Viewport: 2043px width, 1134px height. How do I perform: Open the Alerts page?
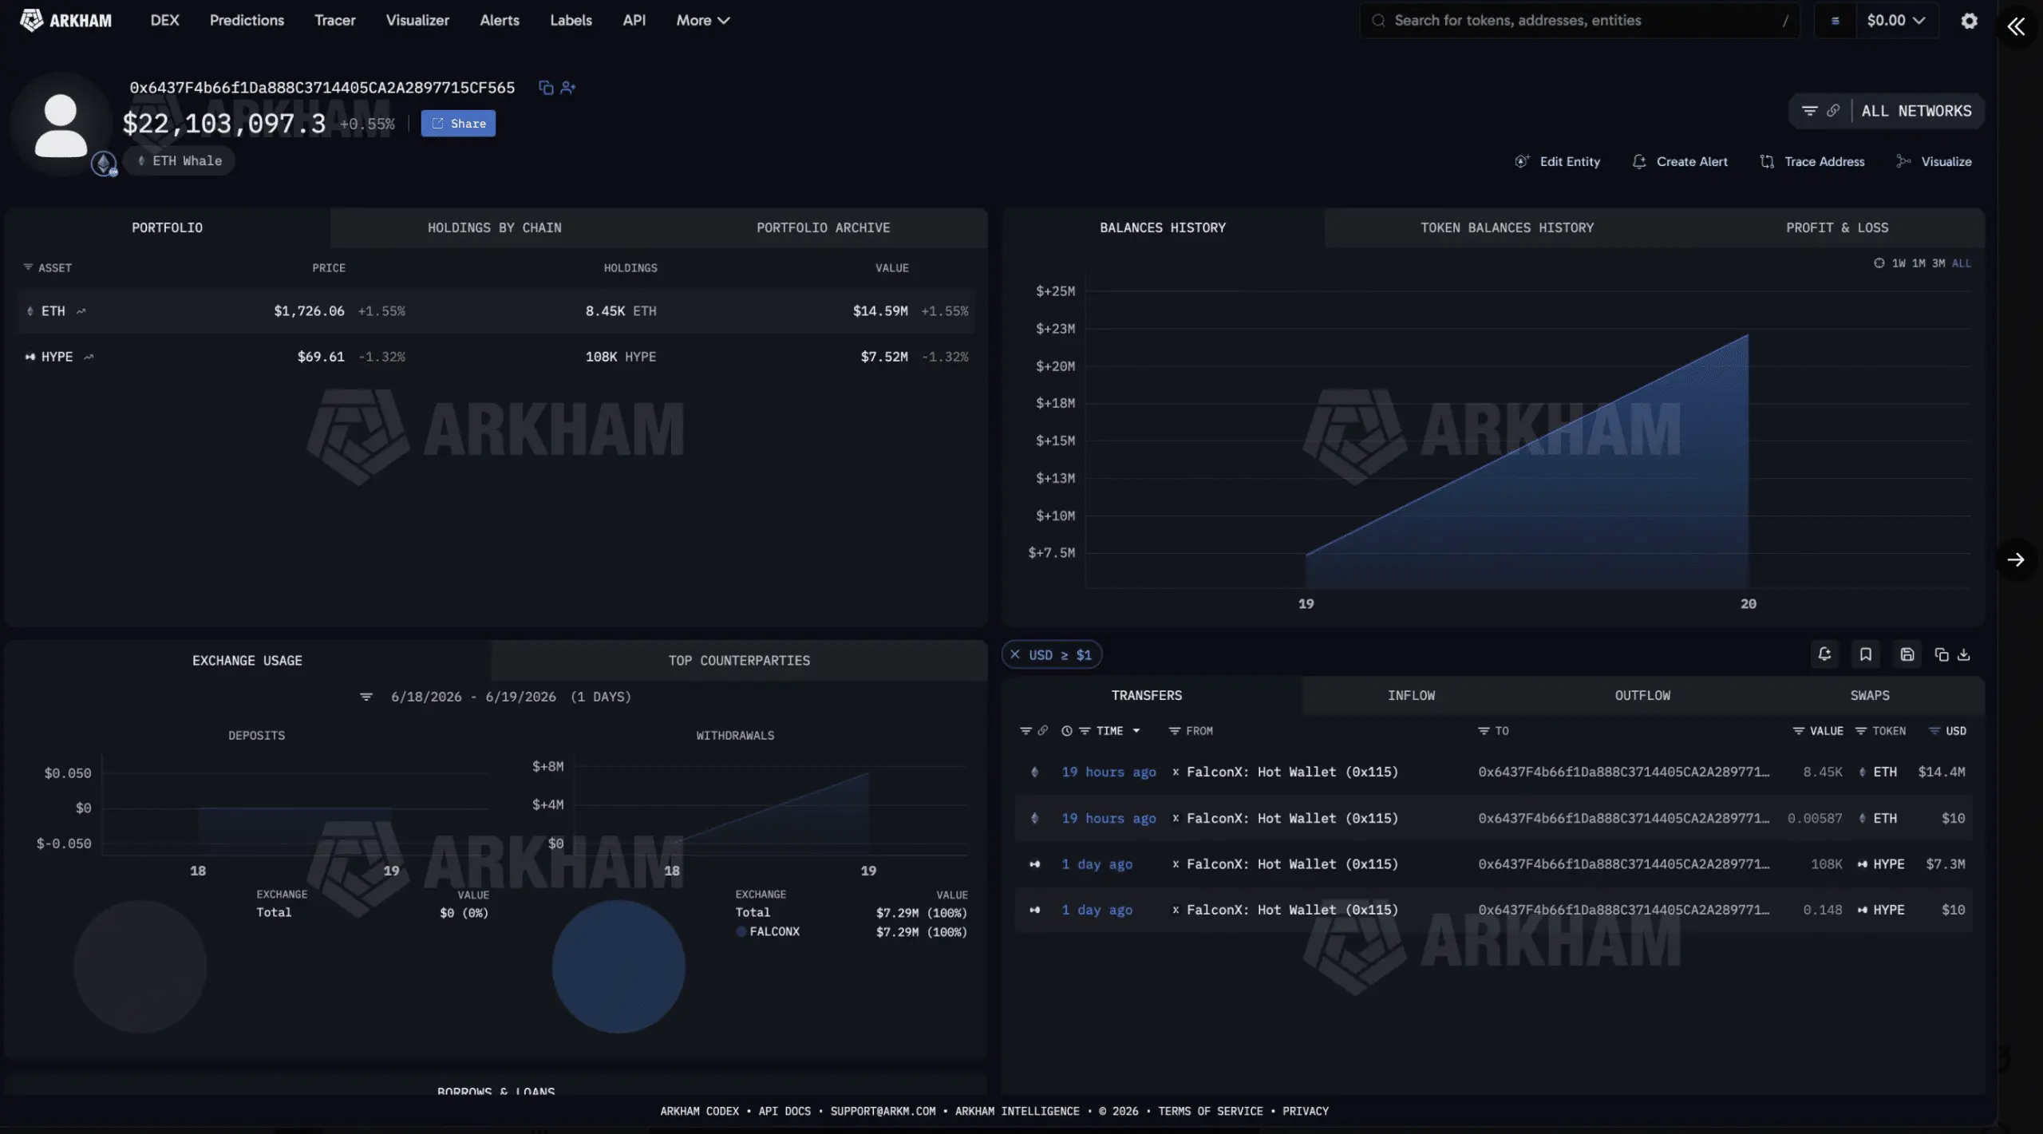point(500,21)
